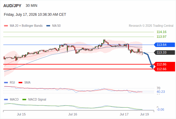Click the RSI legend label

pyautogui.click(x=12, y=83)
